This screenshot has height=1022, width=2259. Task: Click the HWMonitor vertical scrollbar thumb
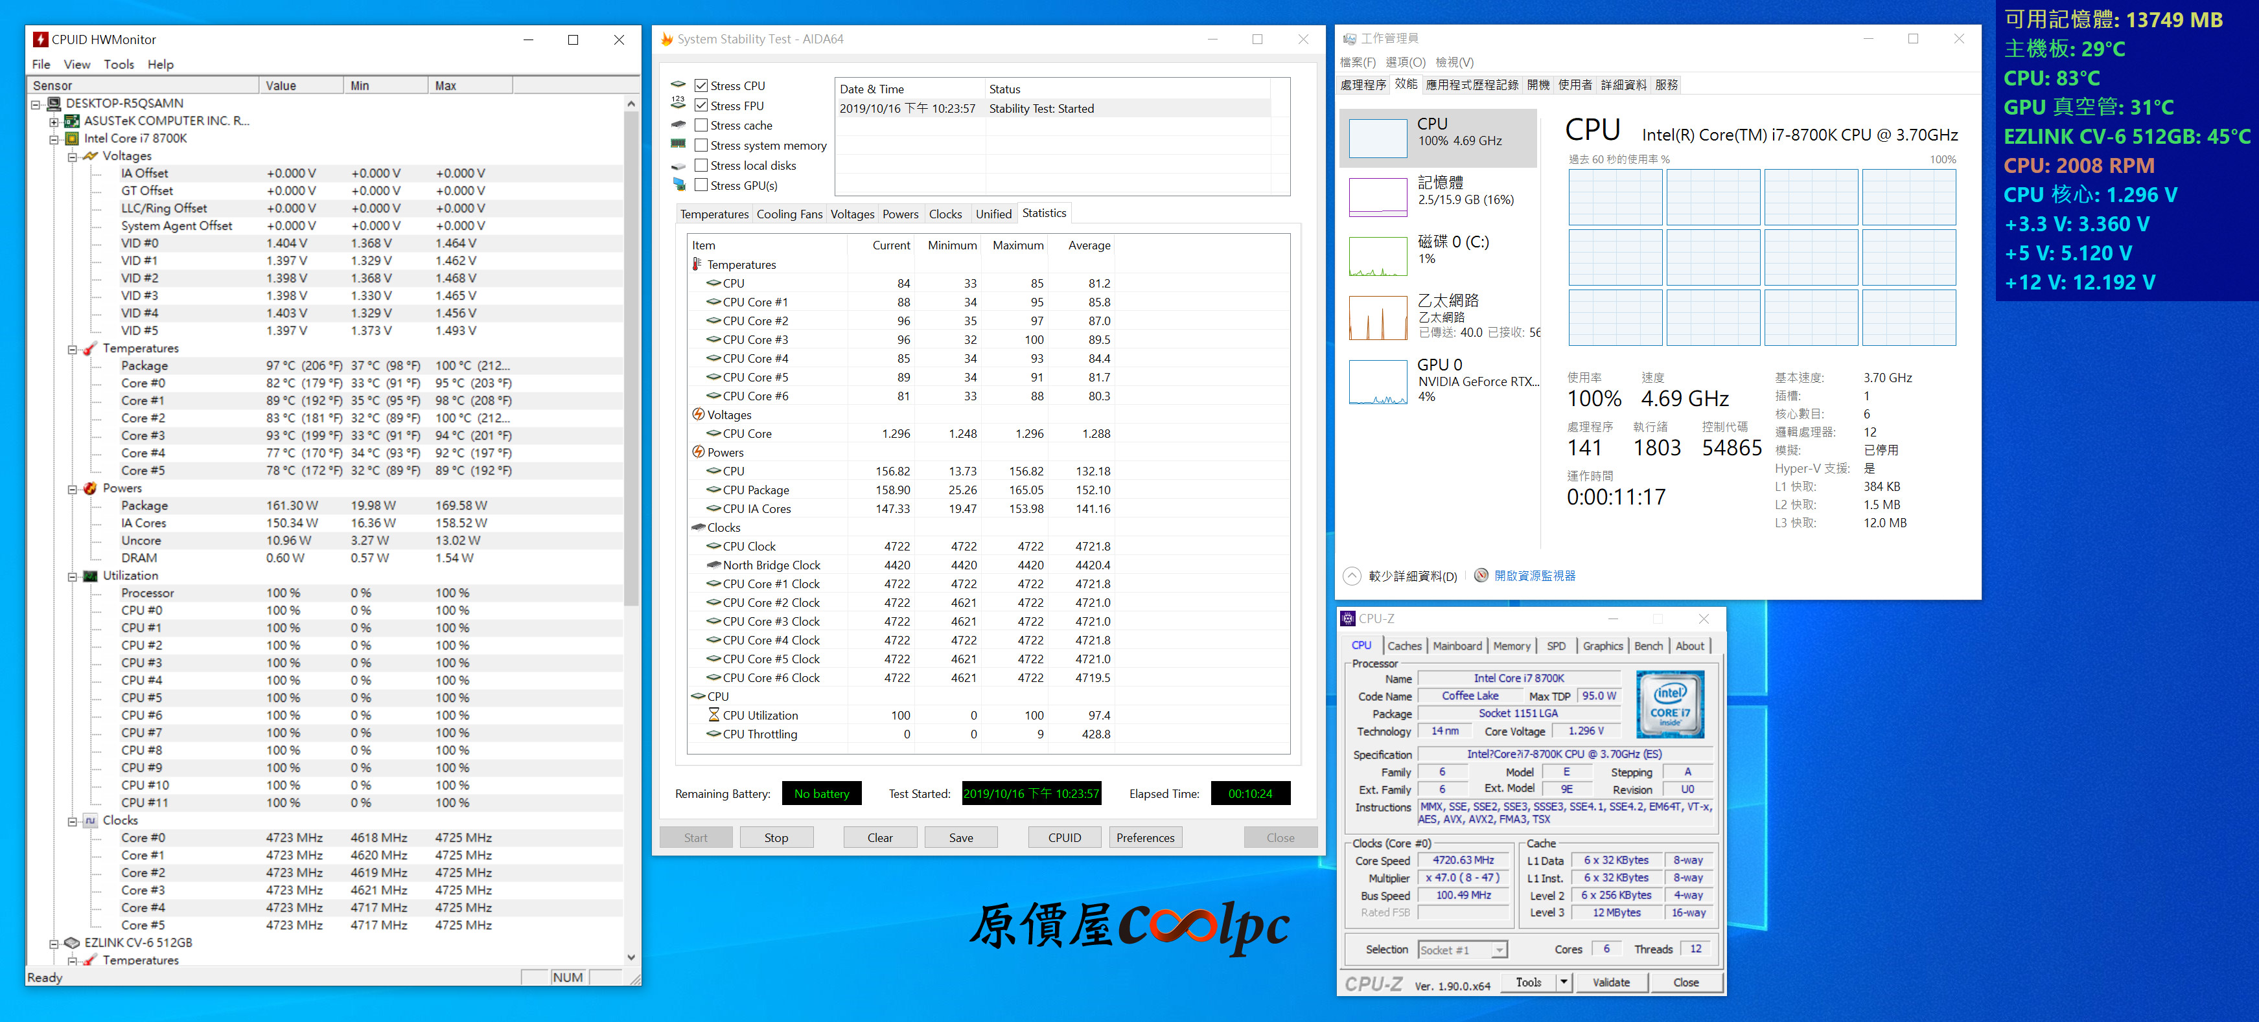pos(631,358)
